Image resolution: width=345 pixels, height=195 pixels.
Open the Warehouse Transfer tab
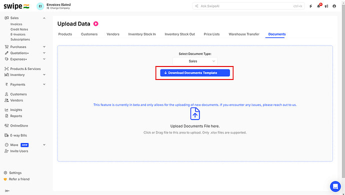(244, 34)
